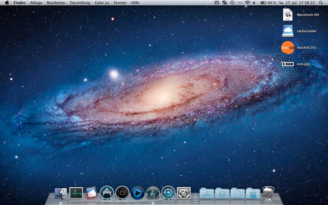
Task: Launch the blue play-button player app
Action: tap(138, 193)
